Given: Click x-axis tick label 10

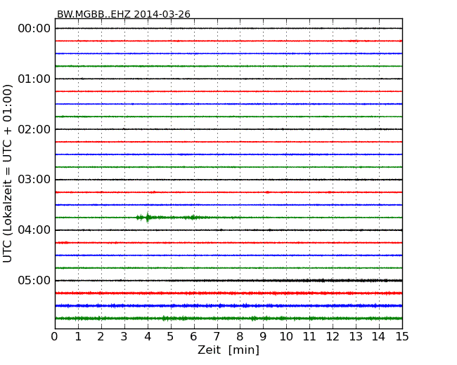Looking at the screenshot, I should pos(286,337).
